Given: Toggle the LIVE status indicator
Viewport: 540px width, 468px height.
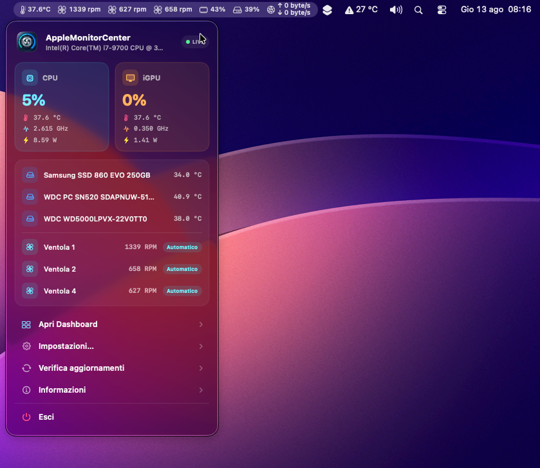Looking at the screenshot, I should pyautogui.click(x=195, y=42).
